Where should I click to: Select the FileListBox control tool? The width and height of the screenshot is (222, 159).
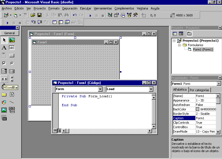pos(12,95)
